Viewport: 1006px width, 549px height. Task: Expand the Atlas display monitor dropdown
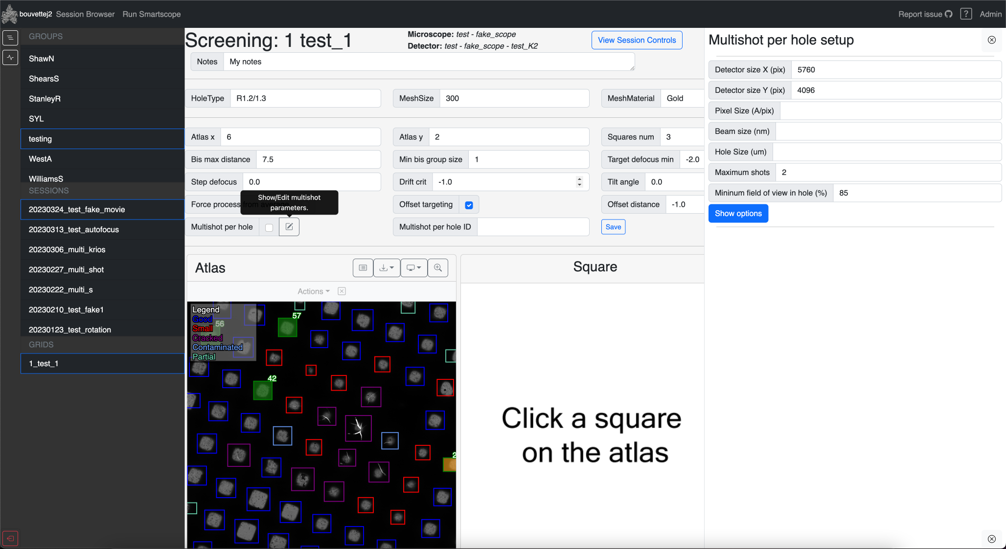point(414,268)
